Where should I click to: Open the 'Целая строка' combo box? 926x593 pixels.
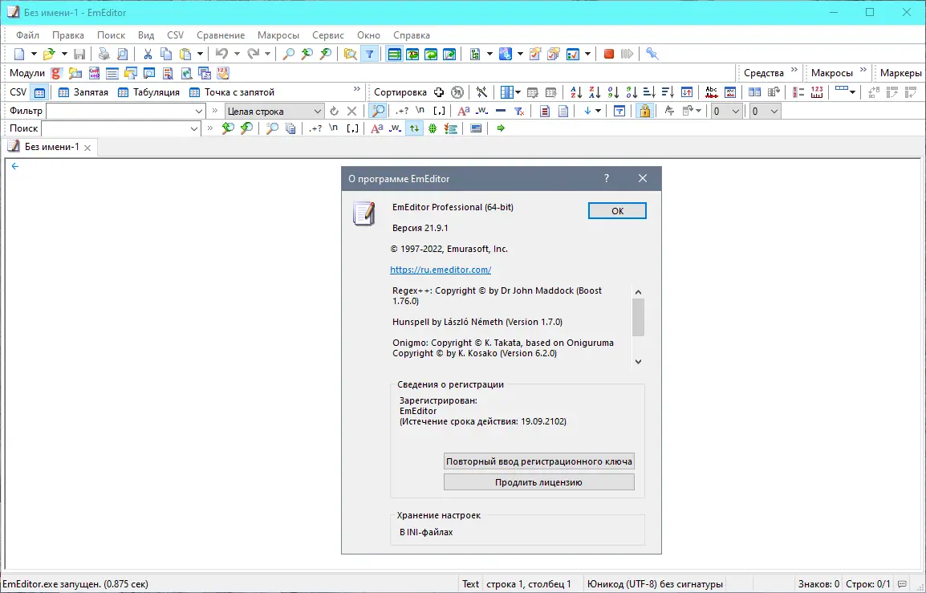coord(274,111)
